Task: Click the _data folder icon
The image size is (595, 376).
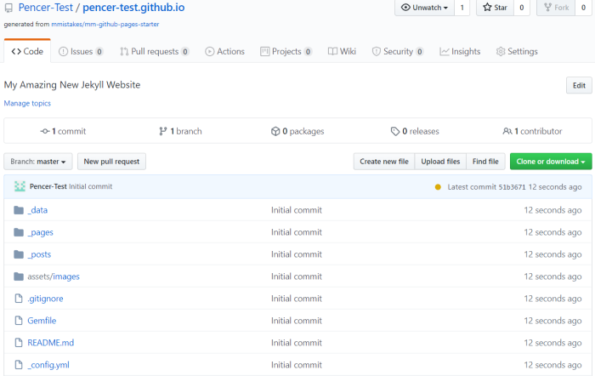Action: pos(19,210)
